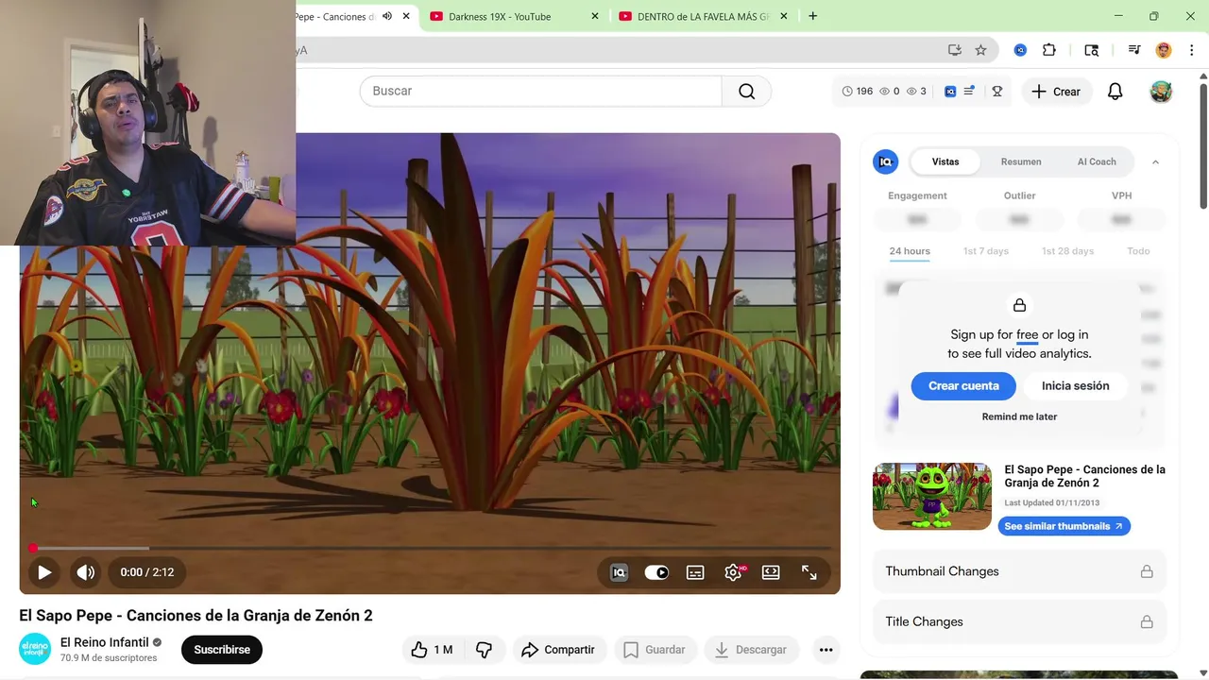Click See similar thumbnails link

pos(1064,526)
